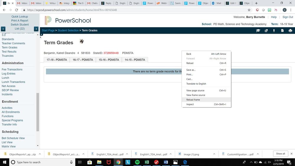Open Task View on taskbar

click(80, 162)
